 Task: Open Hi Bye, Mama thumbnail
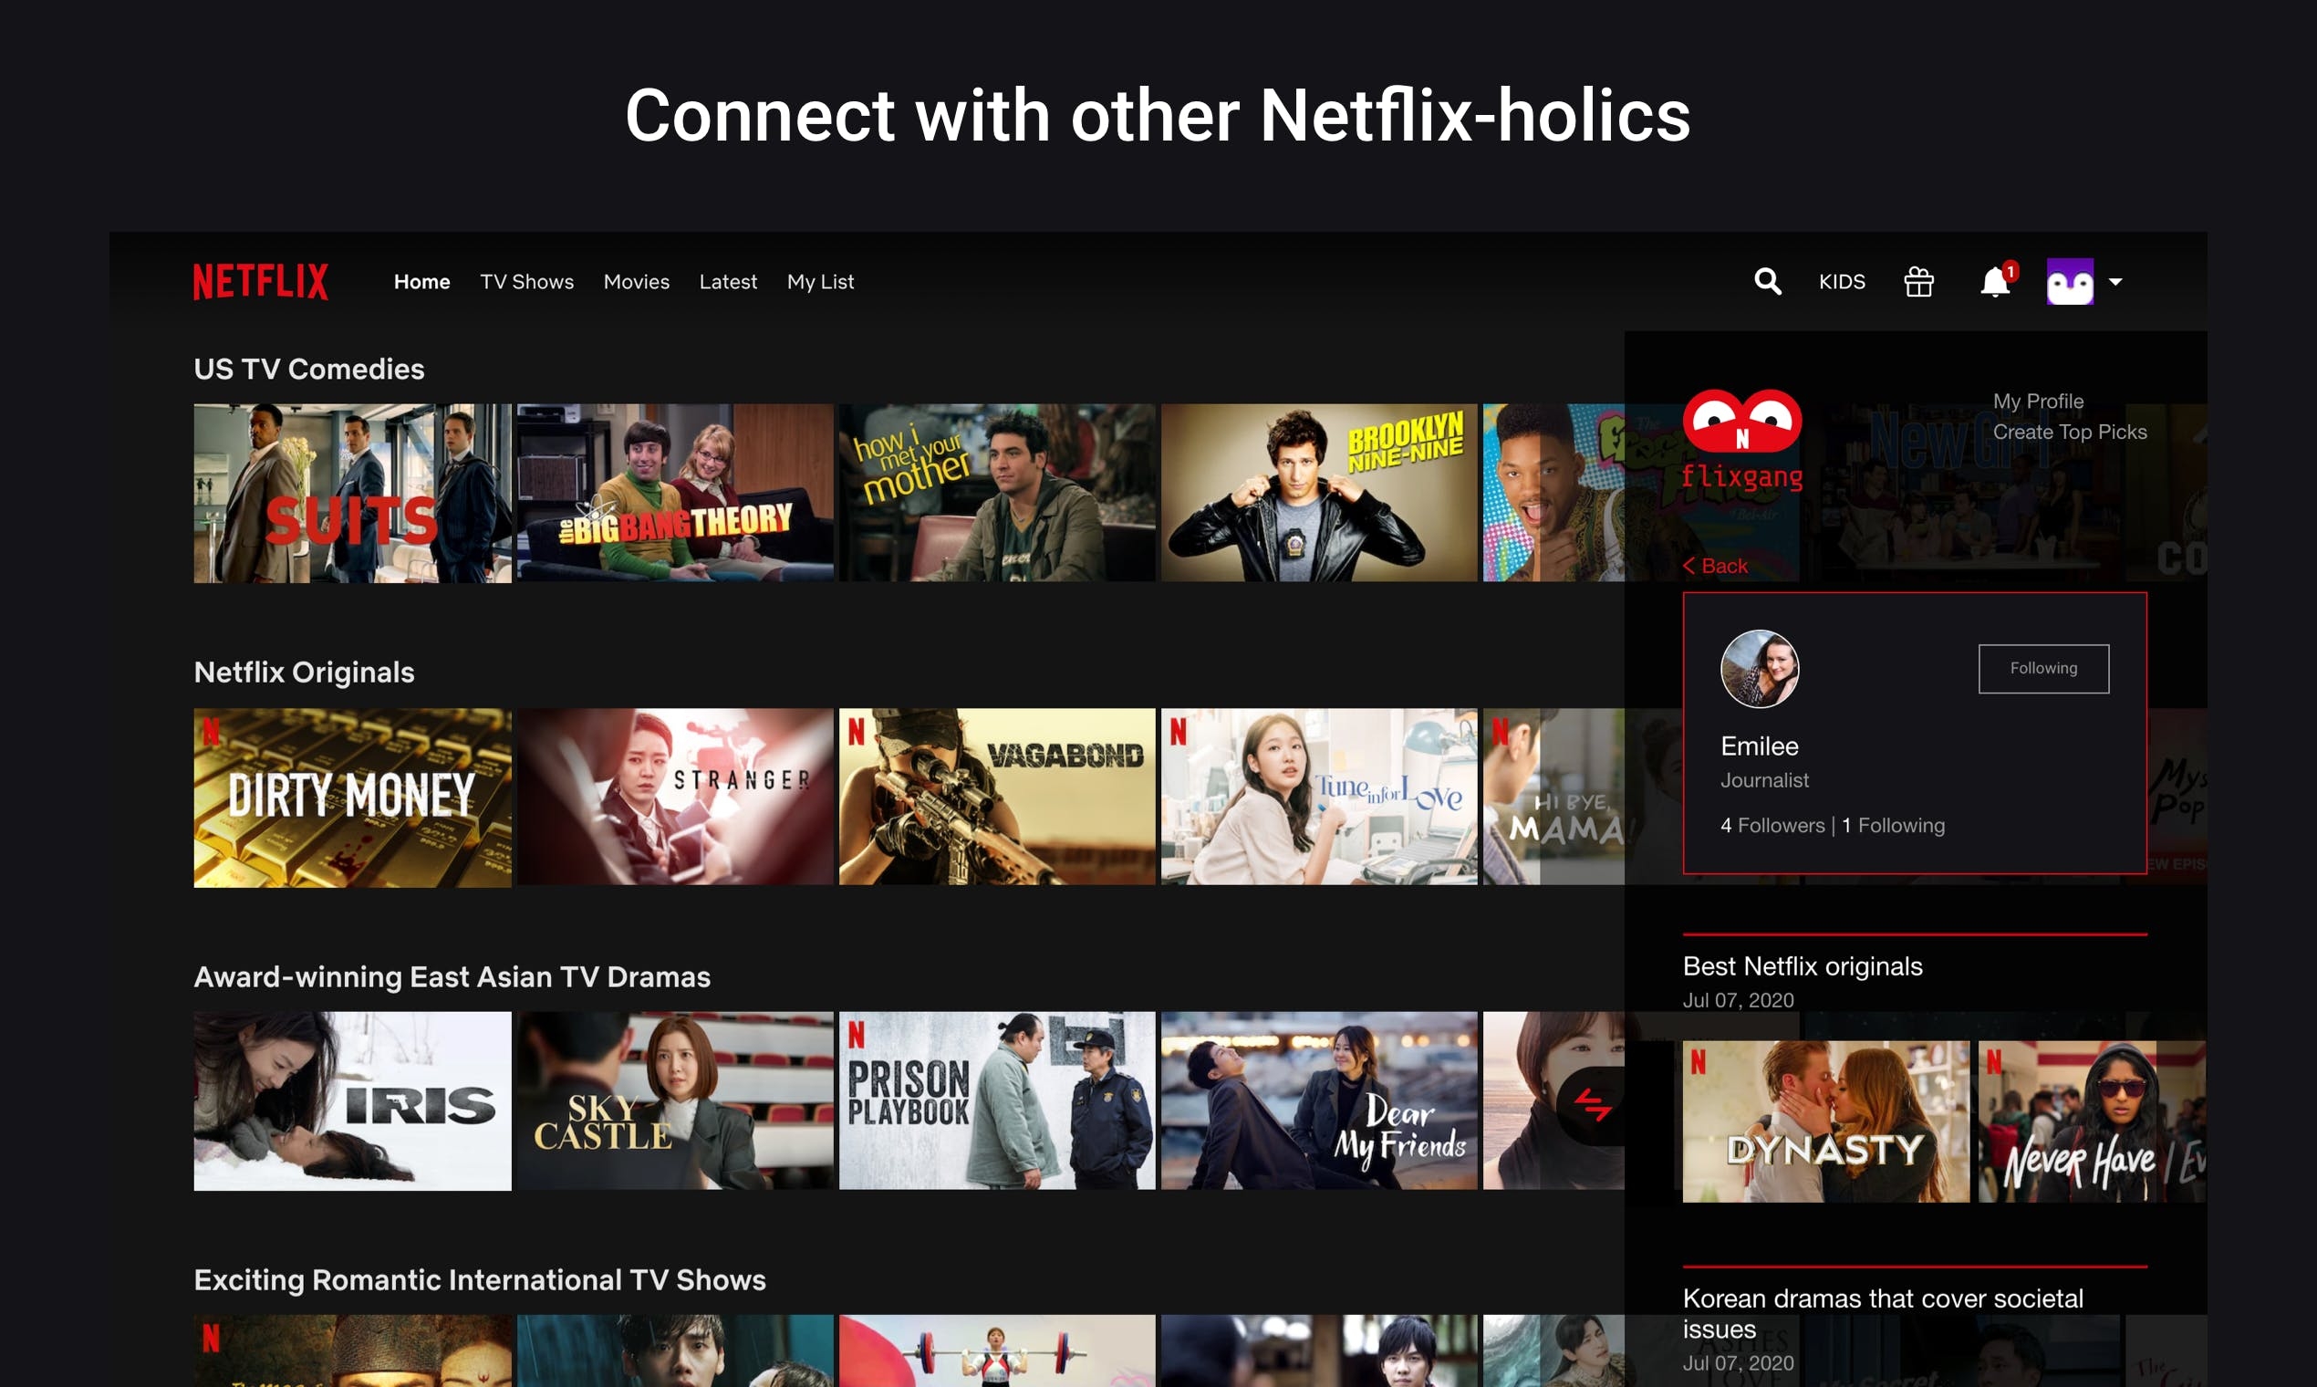[1553, 798]
